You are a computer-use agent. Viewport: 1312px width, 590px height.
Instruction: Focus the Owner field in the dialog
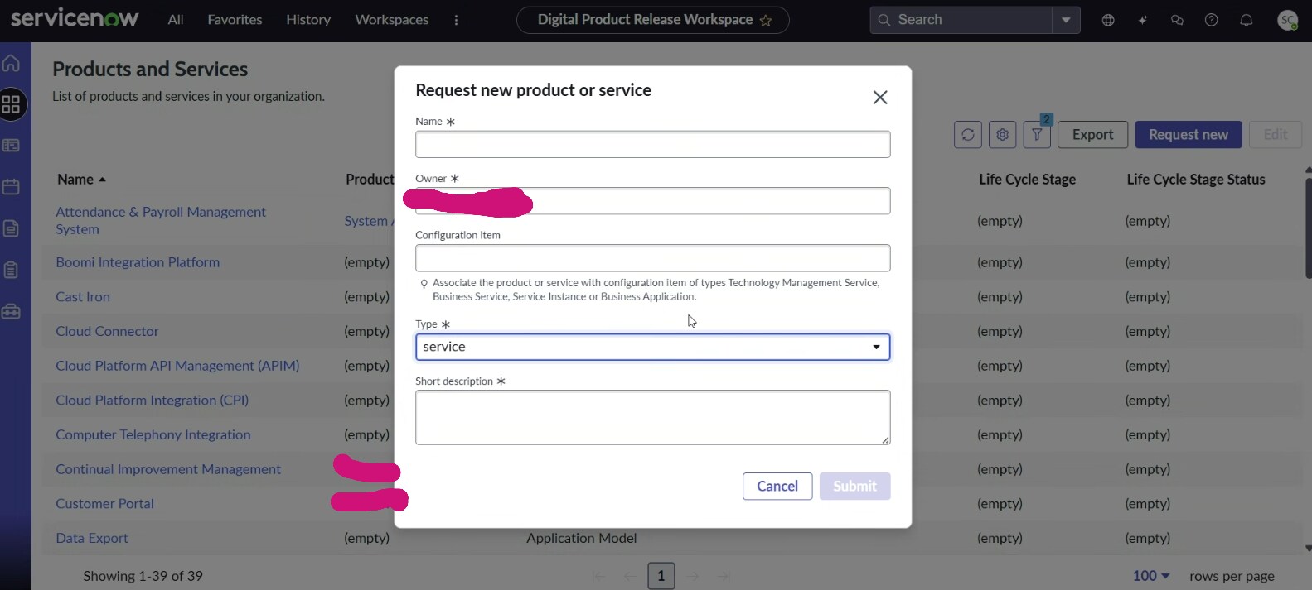click(x=653, y=201)
